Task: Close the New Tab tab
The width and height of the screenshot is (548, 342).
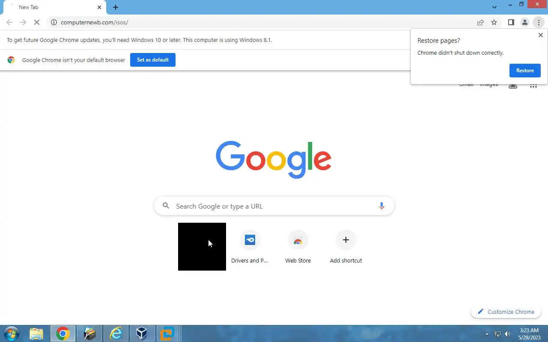Action: (99, 7)
